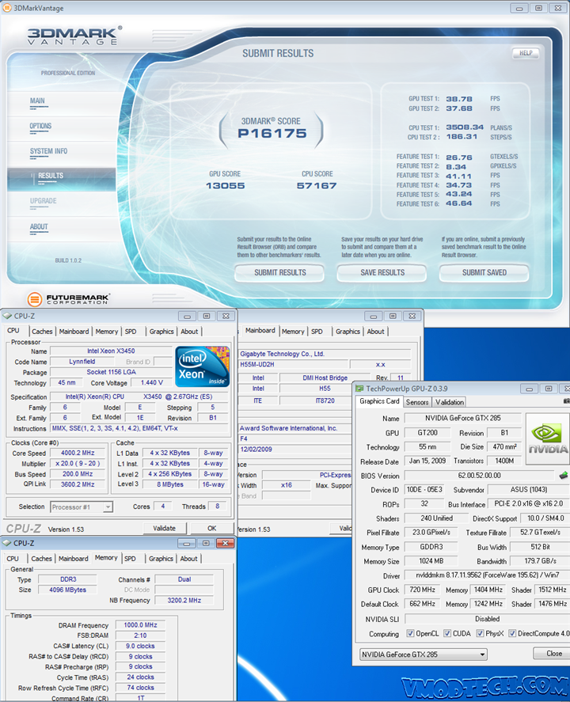The width and height of the screenshot is (570, 702).
Task: Click the Bandwidth 179.7 GB/s value
Action: [541, 560]
